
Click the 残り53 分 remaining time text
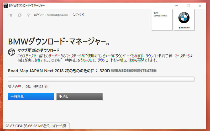(x=40, y=87)
